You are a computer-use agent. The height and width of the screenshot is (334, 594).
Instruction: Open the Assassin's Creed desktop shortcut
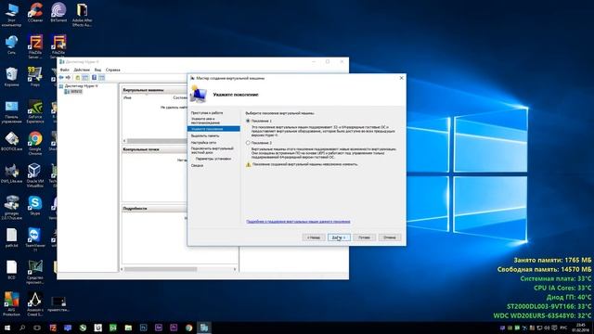35,303
